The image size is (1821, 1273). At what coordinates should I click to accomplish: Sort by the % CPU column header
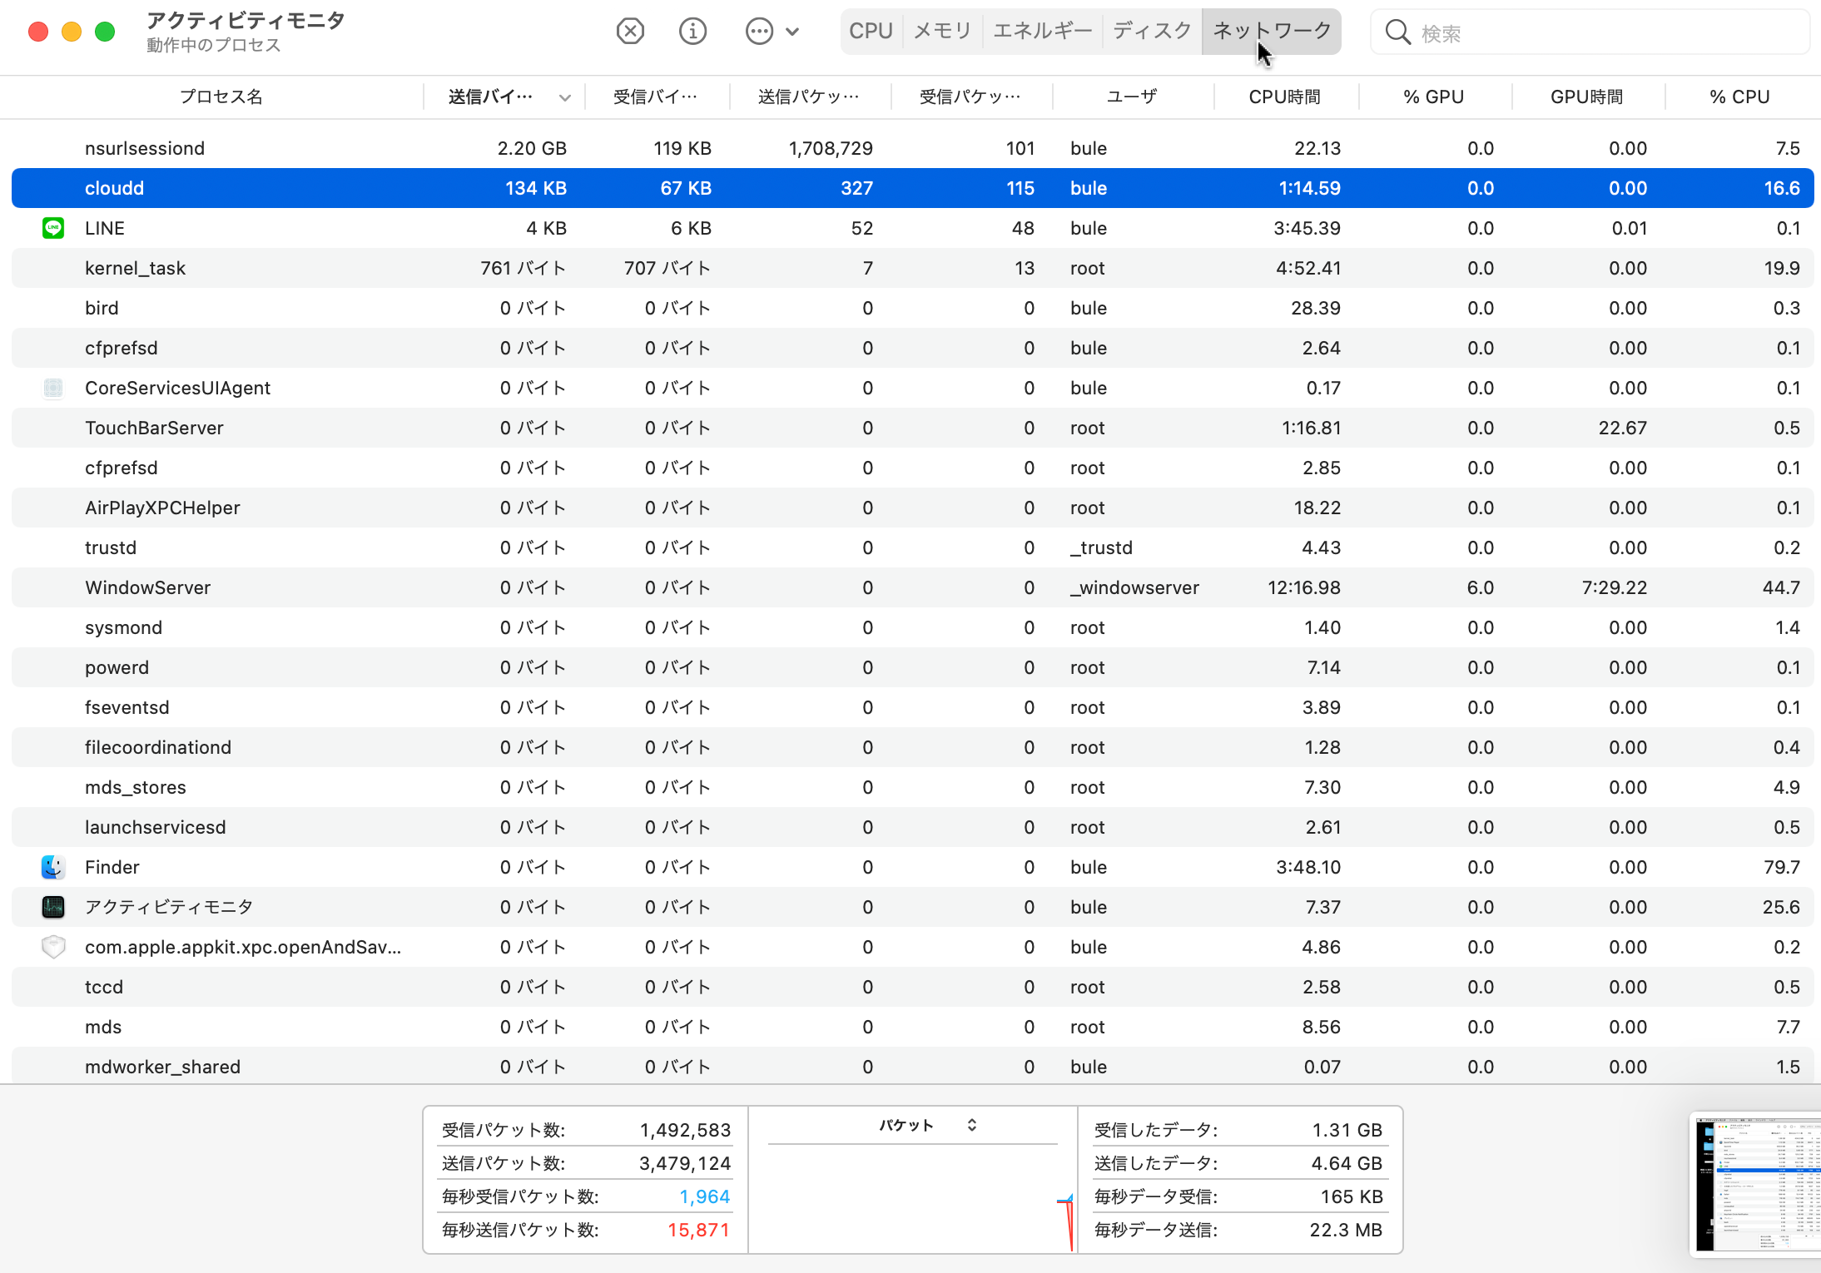[x=1739, y=97]
